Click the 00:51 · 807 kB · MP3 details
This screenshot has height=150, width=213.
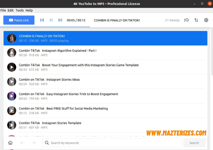[33, 128]
